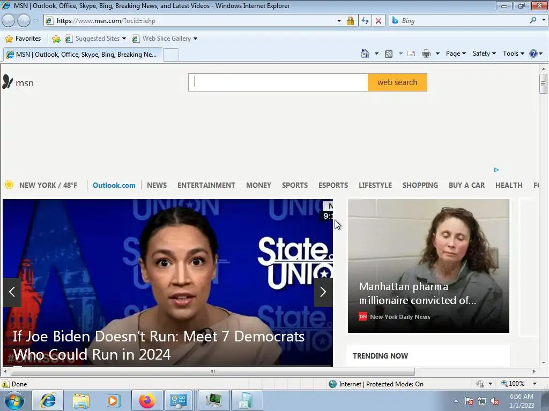
Task: Open the Favorites star button
Action: (23, 39)
